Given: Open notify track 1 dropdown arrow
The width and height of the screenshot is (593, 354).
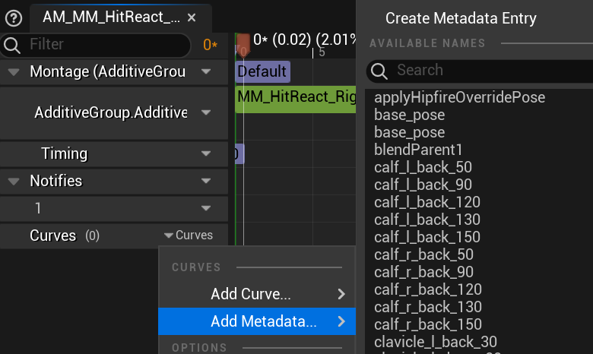Looking at the screenshot, I should [x=206, y=208].
